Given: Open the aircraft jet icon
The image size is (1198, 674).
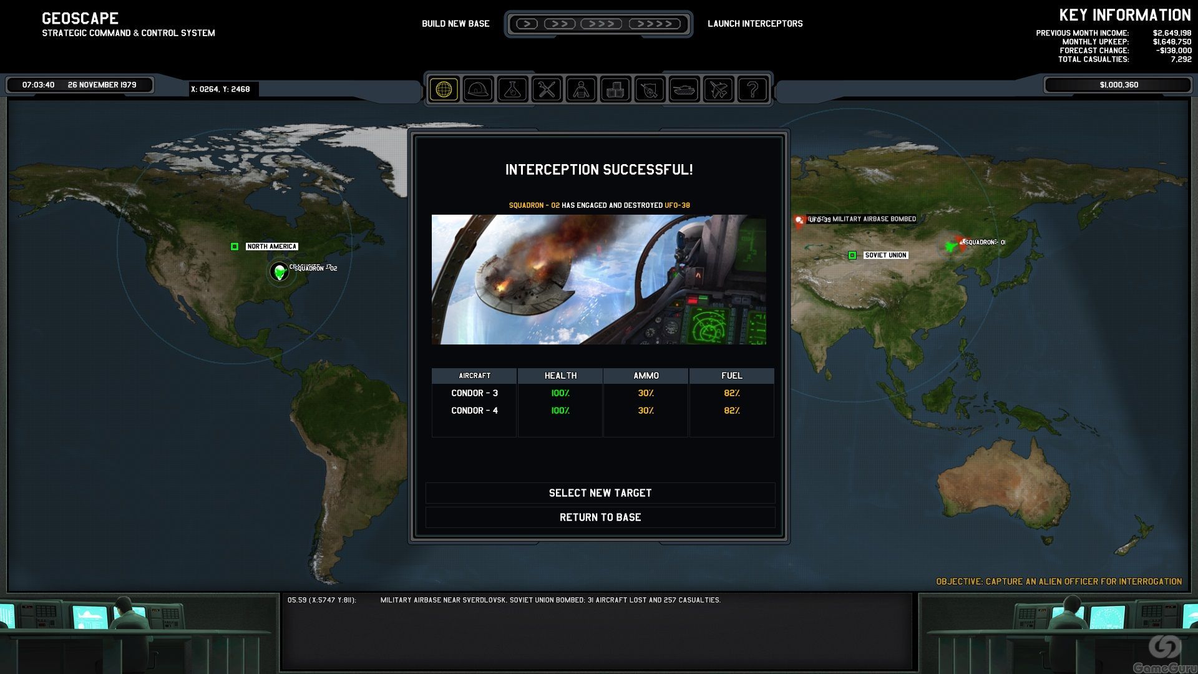Looking at the screenshot, I should 718,89.
